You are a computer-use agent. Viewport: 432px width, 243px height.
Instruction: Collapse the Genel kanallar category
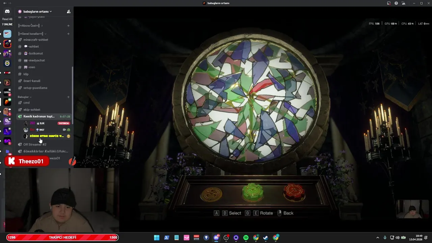pos(32,34)
